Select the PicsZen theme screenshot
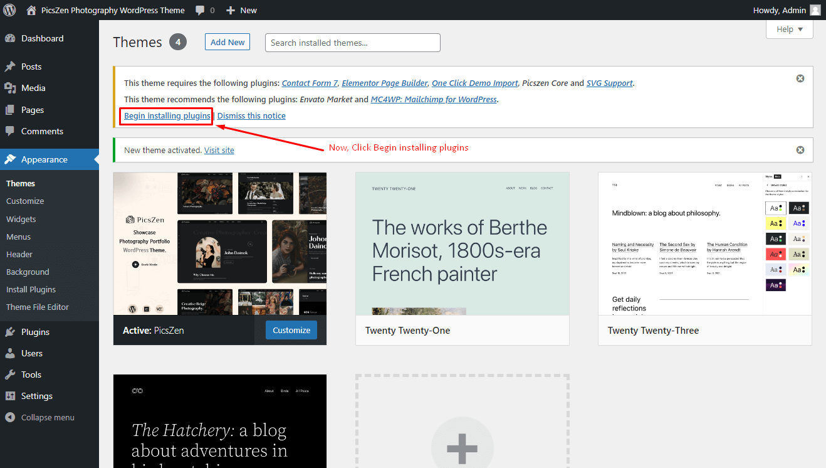 [220, 243]
